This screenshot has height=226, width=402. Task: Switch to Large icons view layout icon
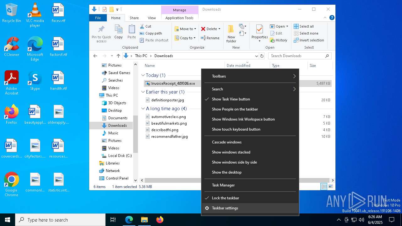click(x=330, y=186)
